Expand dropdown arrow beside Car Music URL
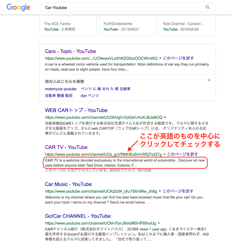Viewport: 232px width, 251px height. pos(159,191)
